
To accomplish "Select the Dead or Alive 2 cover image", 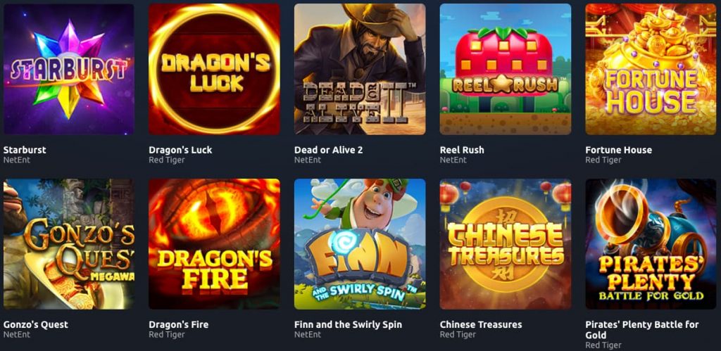I will tap(360, 70).
